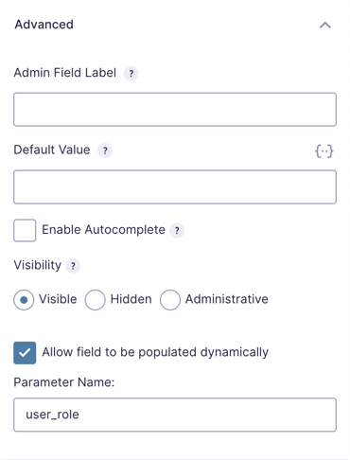Click into the Default Value input field
Screen dimensions: 350x460
tap(175, 187)
